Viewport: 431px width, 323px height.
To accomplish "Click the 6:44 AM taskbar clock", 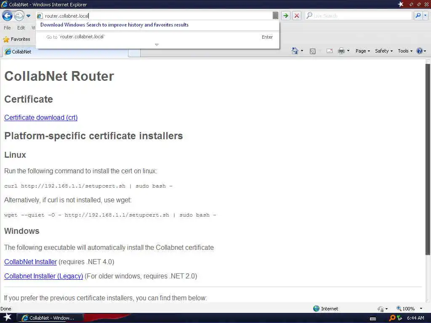I will [x=415, y=318].
